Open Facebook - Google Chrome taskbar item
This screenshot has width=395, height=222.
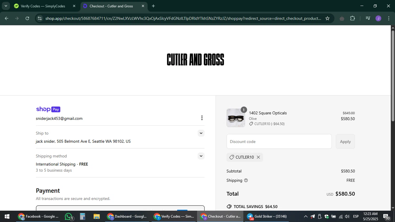click(x=38, y=216)
